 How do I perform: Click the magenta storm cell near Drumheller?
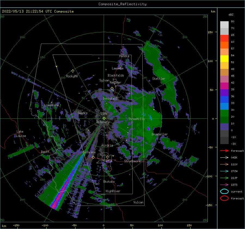148,129
